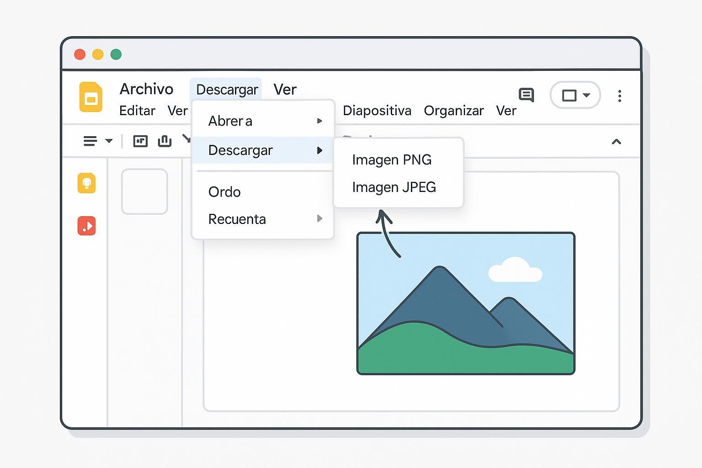
Task: Click the toolbar icon right of layout icon
Action: [165, 141]
